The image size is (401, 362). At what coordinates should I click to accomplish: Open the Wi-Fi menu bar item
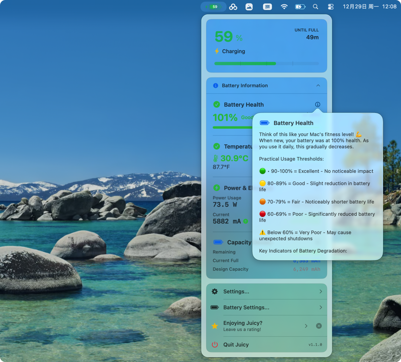coord(284,7)
